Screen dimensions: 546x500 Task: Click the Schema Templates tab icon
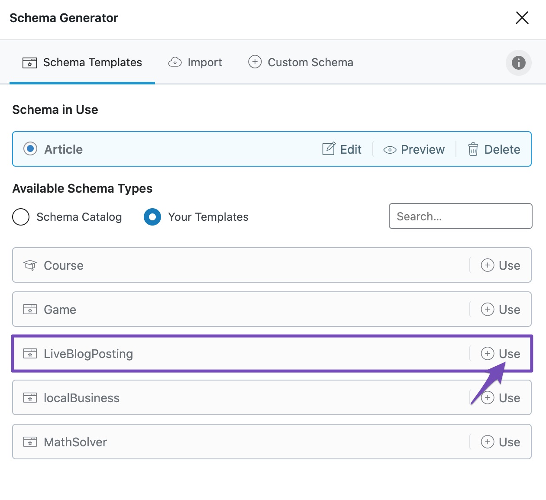pos(29,63)
